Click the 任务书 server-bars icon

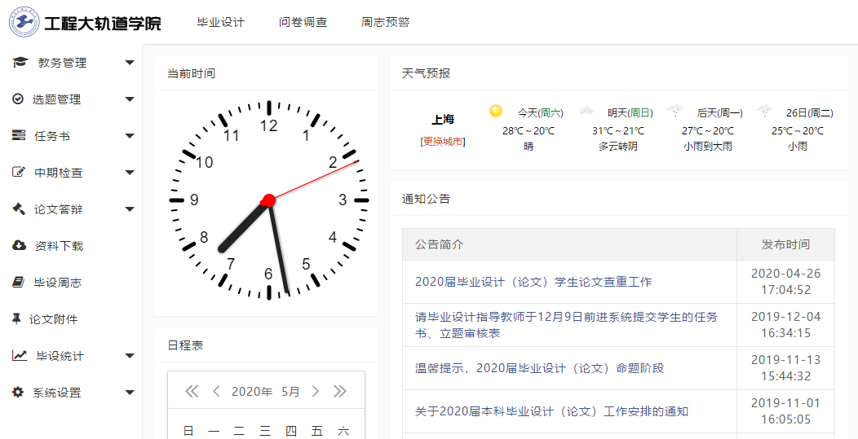[x=19, y=135]
